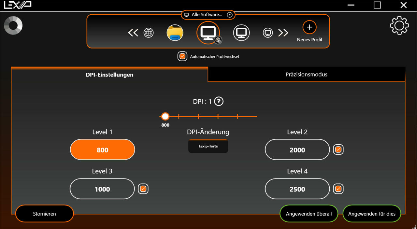Create a new profile with plus icon

coord(309,27)
